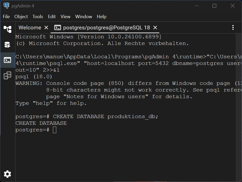Open the Help menu
Screen dimensions: 242x182
tap(101, 17)
